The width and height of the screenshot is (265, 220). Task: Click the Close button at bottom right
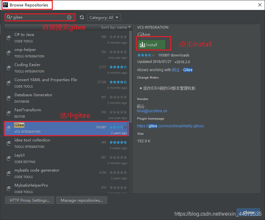pos(248,212)
